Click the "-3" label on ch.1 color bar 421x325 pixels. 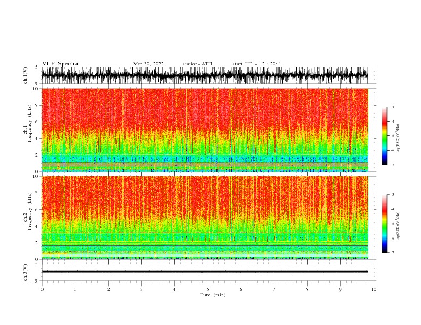pos(392,107)
